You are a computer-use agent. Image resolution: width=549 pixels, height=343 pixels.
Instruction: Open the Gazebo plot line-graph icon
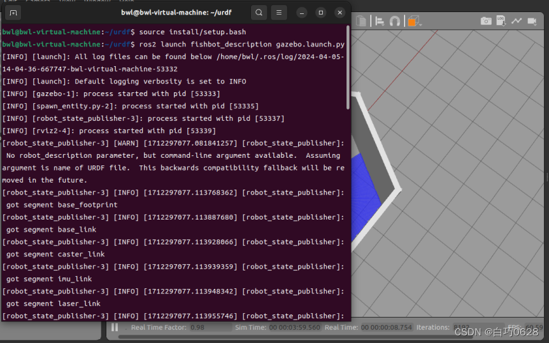517,21
